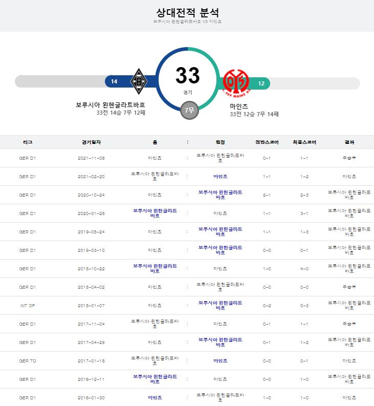Click the 홈 column header
This screenshot has width=374, height=406.
(155, 142)
